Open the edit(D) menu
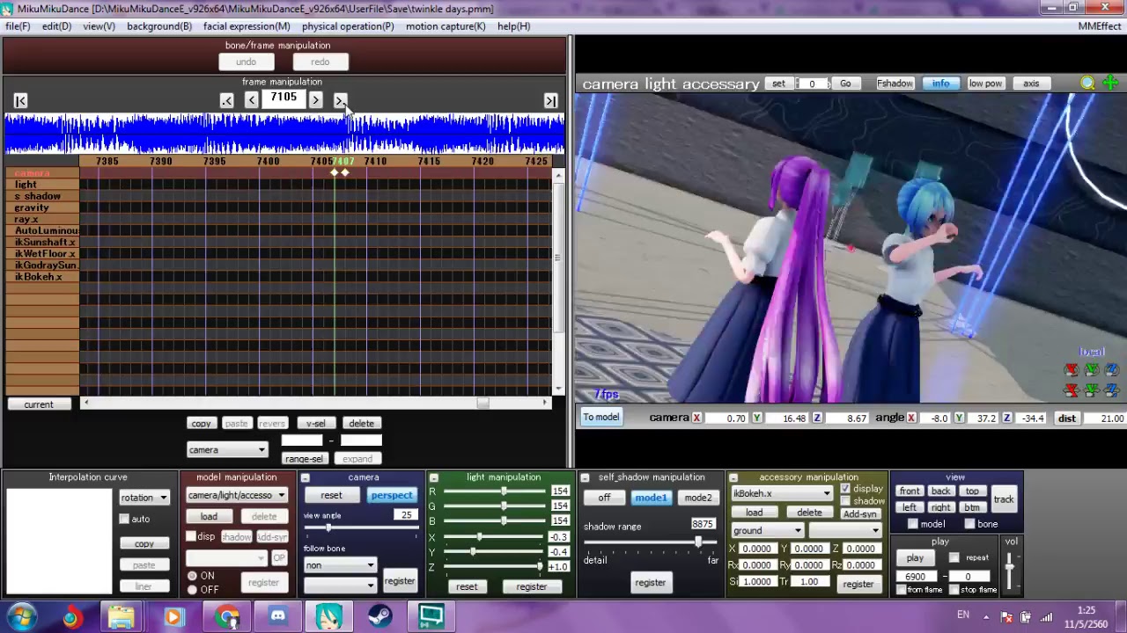This screenshot has width=1127, height=633. 56,26
